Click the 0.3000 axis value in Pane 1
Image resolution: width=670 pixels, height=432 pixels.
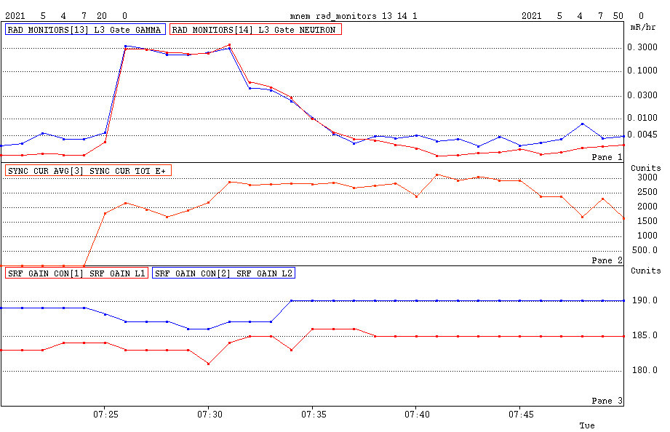pos(642,47)
